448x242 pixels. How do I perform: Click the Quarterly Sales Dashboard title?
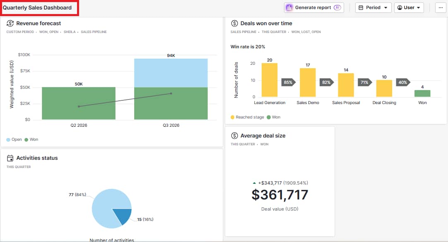click(x=37, y=8)
